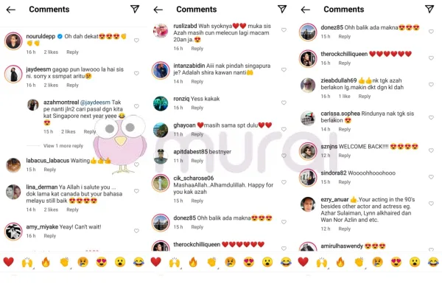Like ruslizabd's comment with the heart icon

pos(284,30)
